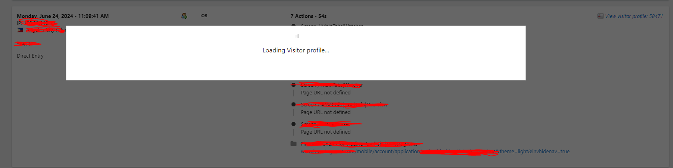Click the IP label under the date
Viewport: 673px width, 168px height.
20,23
